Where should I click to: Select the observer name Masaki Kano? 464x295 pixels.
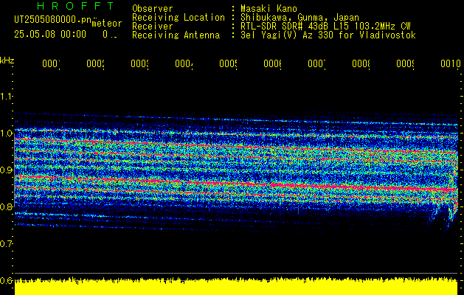point(269,8)
